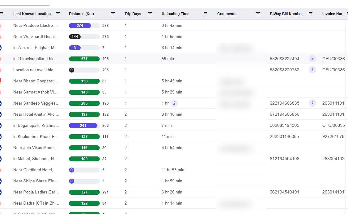
Task: Open filter for Trip Days column
Action: (x=150, y=14)
